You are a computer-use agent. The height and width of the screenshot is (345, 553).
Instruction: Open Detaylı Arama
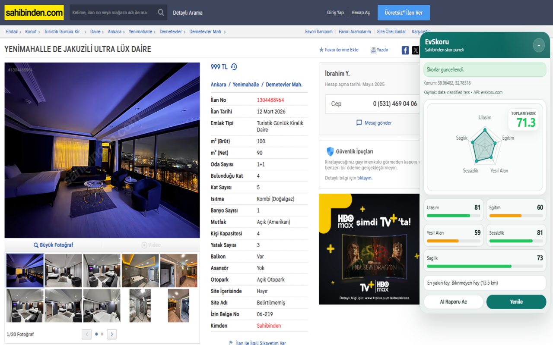pos(188,13)
